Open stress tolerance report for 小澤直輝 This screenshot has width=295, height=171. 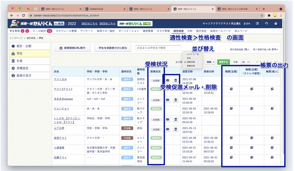[x=252, y=148]
